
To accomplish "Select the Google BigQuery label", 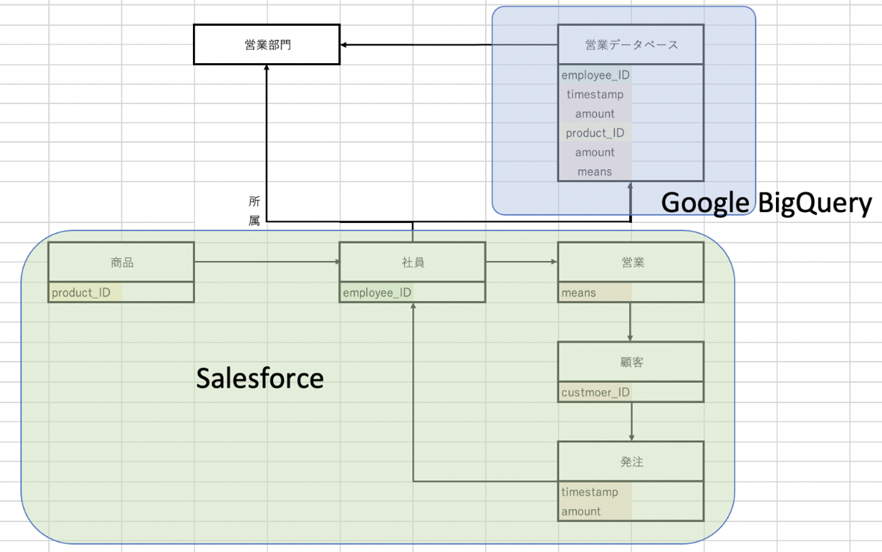I will click(766, 203).
